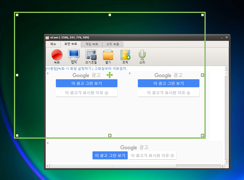Viewport: 244px width, 180px height.
Task: Click the top-center handle of the capture region
Action: tap(110, 15)
